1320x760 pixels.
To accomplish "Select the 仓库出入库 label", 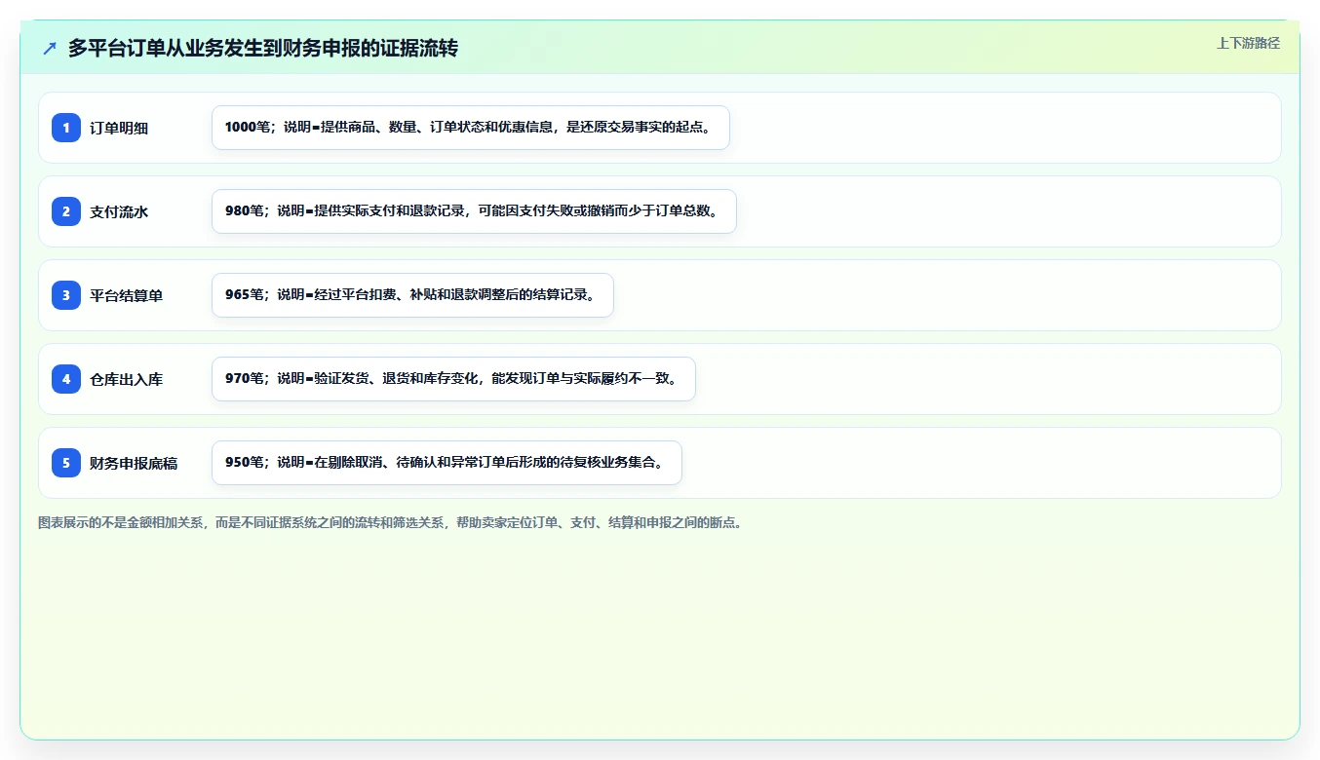I will (x=126, y=379).
